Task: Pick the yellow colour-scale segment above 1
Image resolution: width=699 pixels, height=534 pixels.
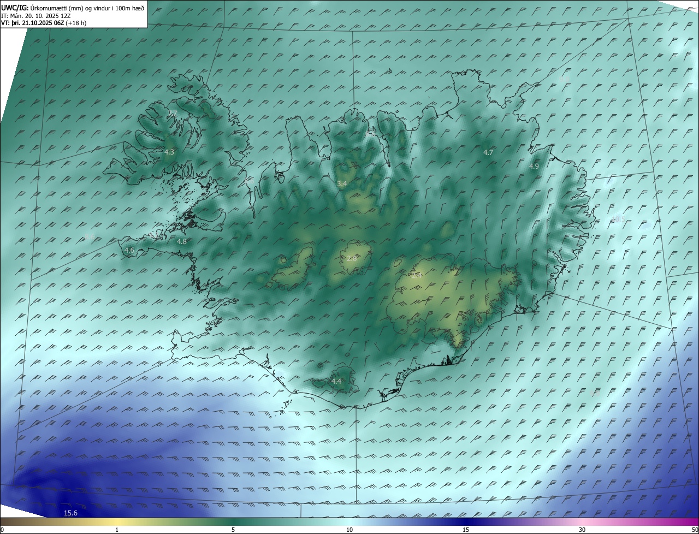Action: point(117,521)
